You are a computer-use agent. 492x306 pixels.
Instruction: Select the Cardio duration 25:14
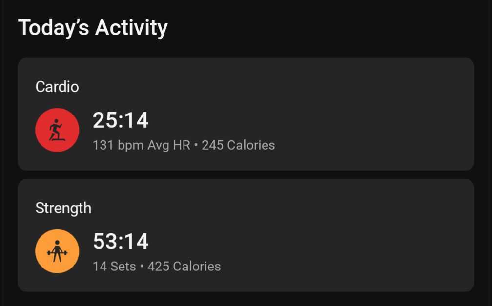pyautogui.click(x=121, y=120)
